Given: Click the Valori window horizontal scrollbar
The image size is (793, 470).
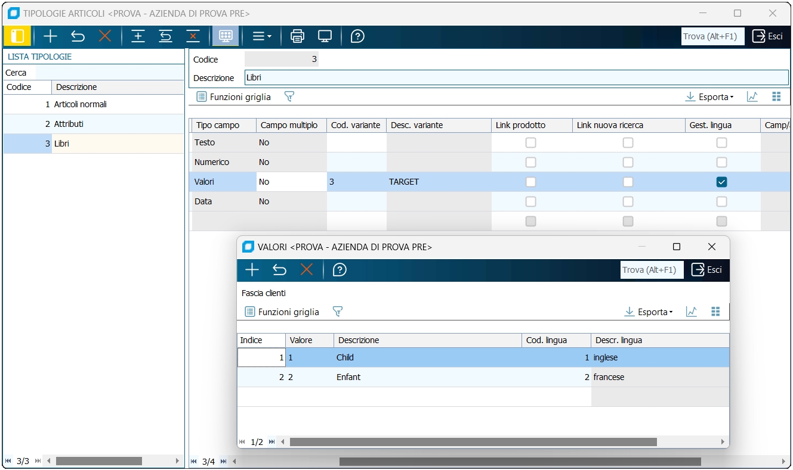Looking at the screenshot, I should (473, 442).
